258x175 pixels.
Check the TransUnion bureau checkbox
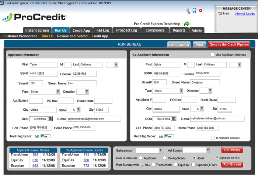[153, 165]
